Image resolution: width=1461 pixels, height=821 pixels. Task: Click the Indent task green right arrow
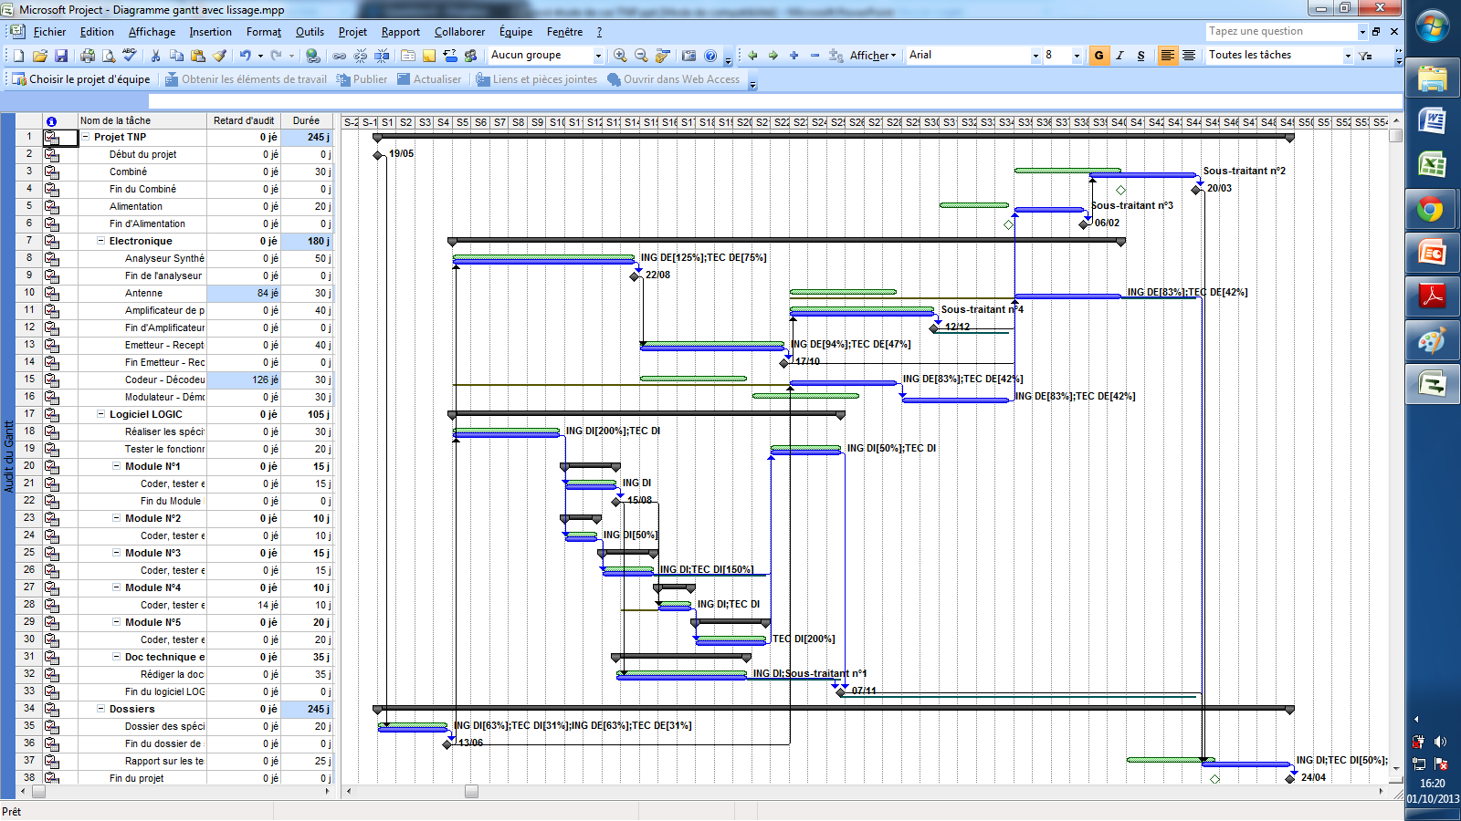(773, 56)
